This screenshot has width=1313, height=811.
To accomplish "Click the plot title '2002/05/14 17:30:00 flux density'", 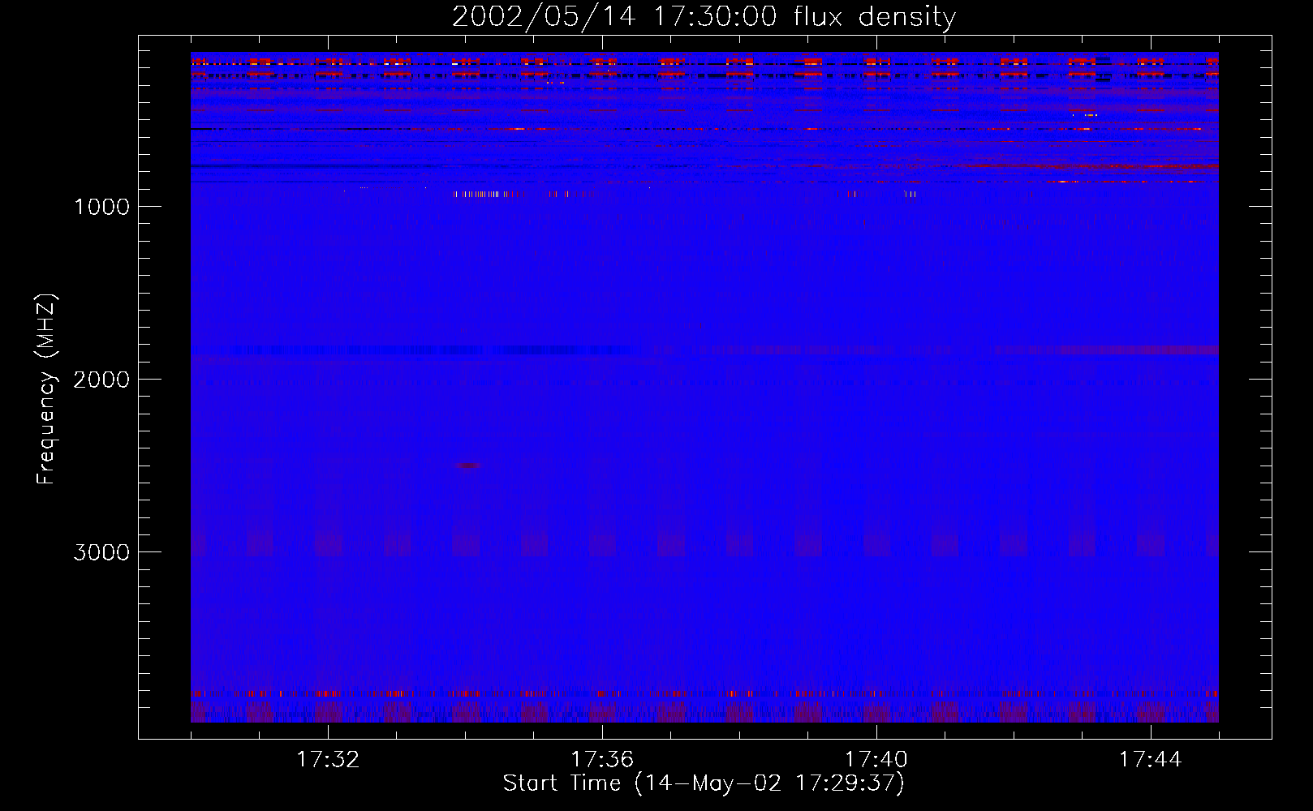I will click(704, 16).
